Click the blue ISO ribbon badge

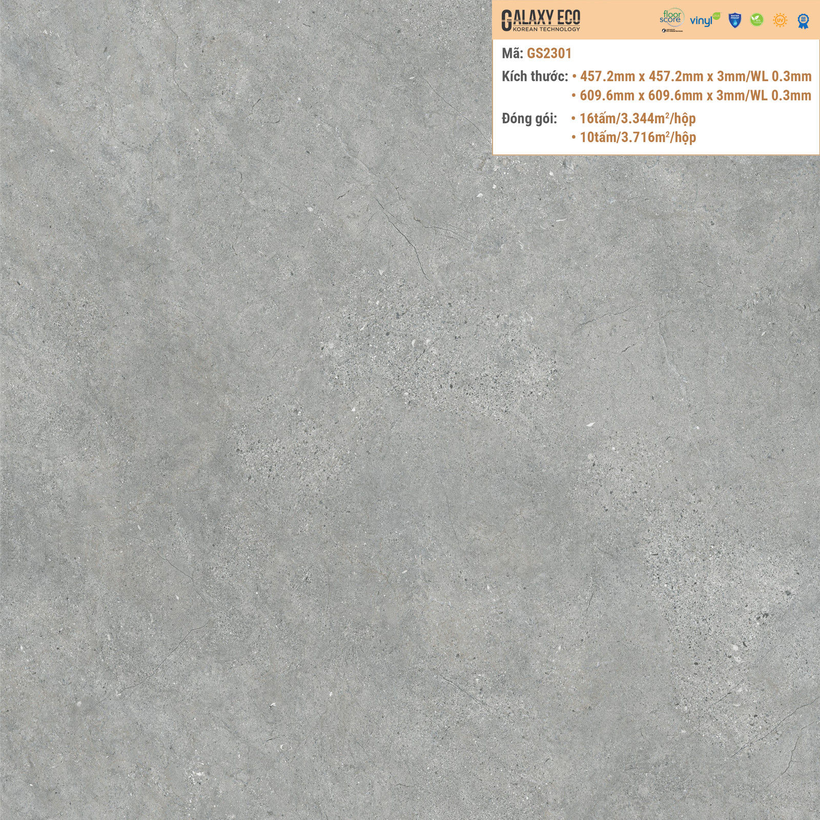pos(803,20)
